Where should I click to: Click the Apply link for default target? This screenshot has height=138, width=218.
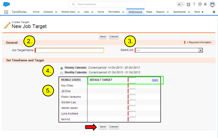[x=155, y=80]
